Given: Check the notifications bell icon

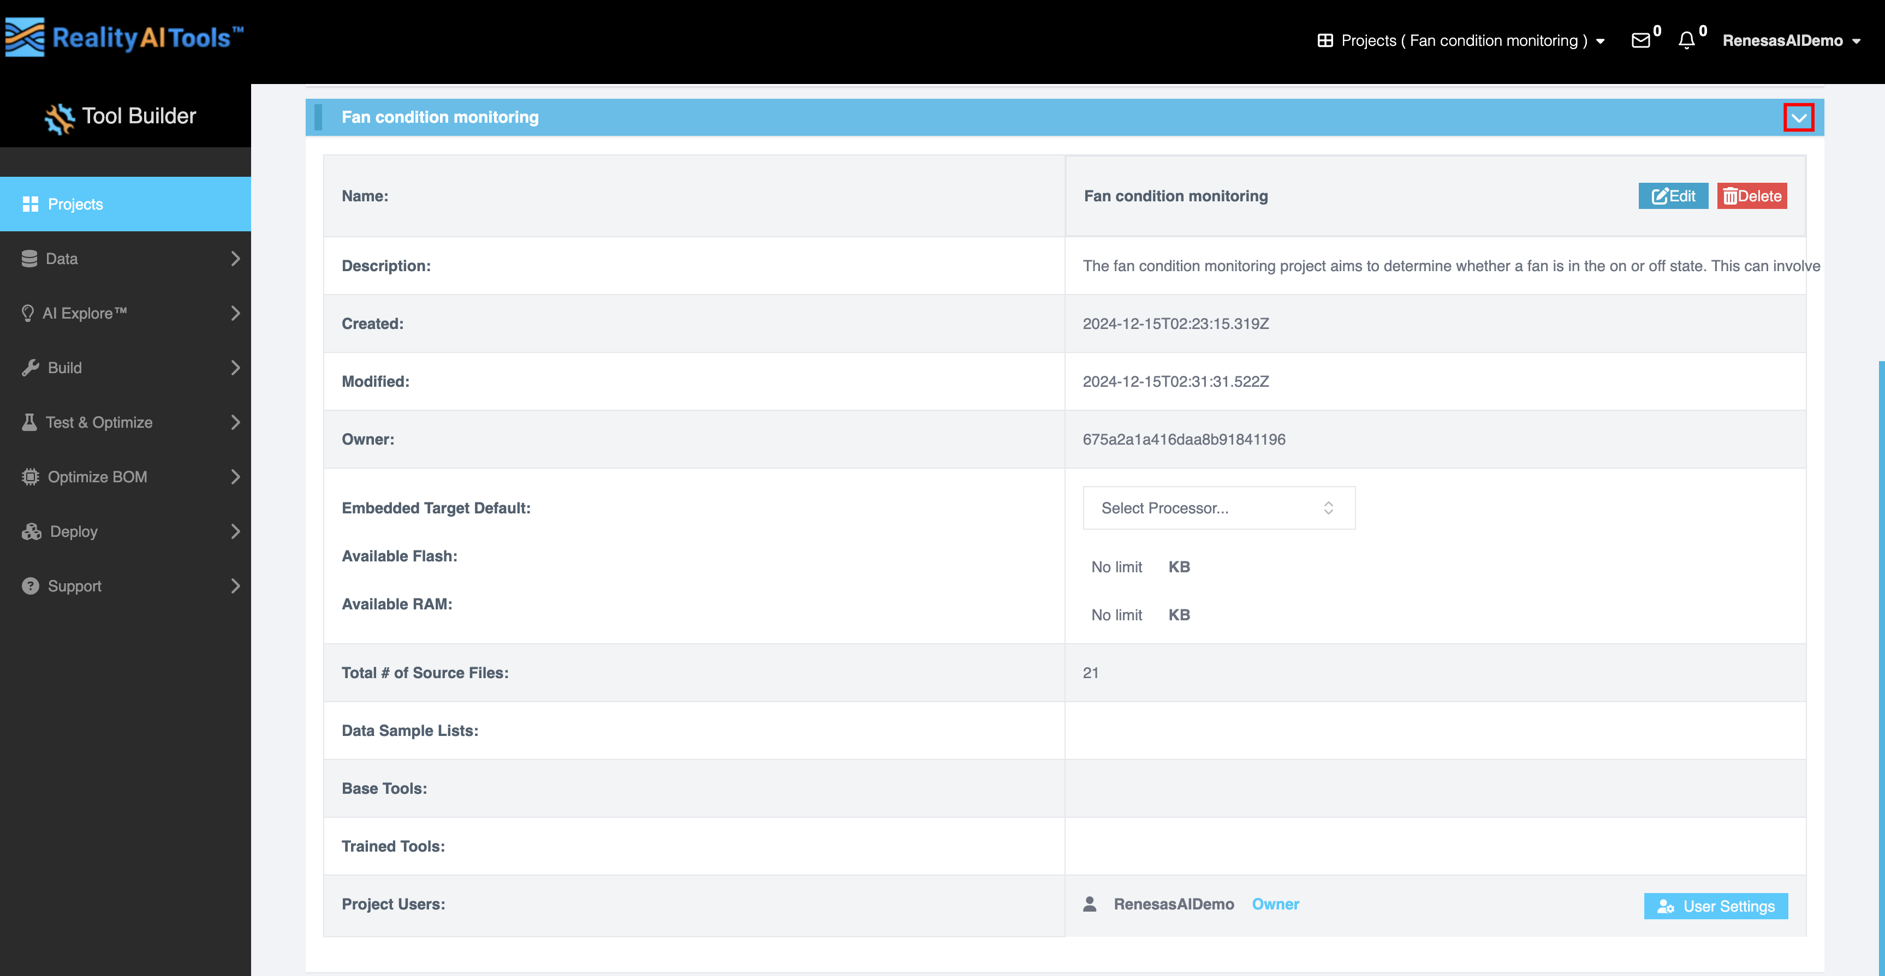Looking at the screenshot, I should click(1687, 41).
